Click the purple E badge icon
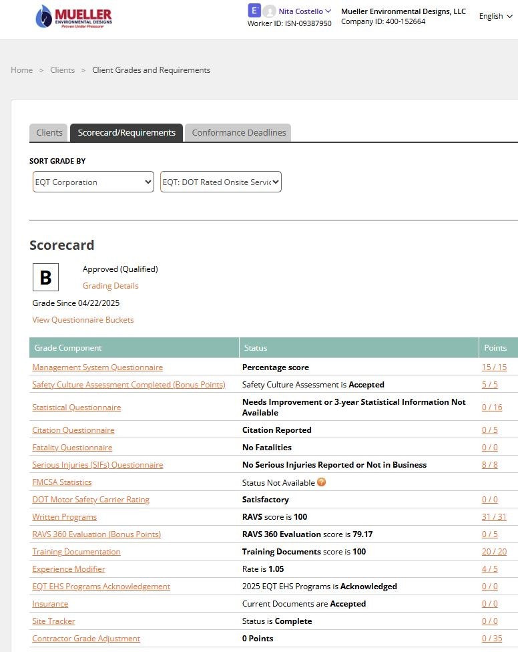 pos(254,11)
